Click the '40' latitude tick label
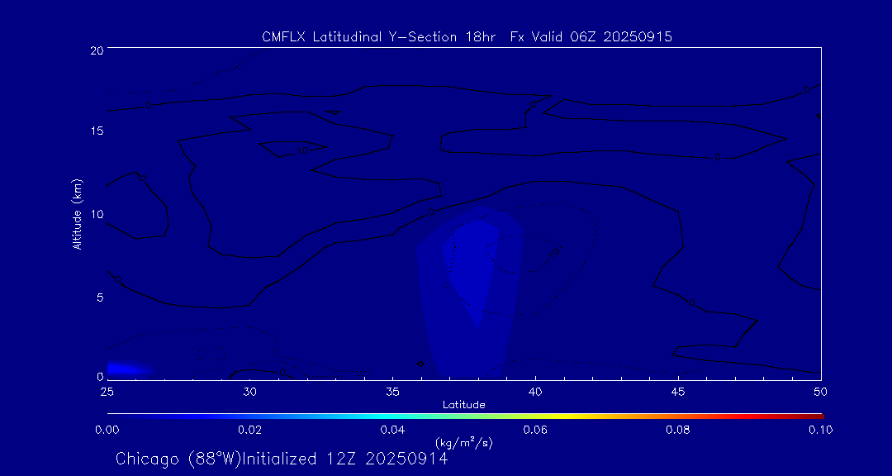Screen dimensions: 892x476 click(535, 391)
